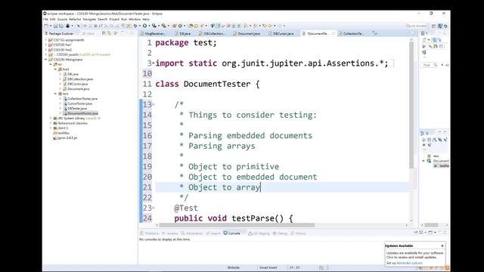The height and width of the screenshot is (272, 484).
Task: Collapse the test package node
Action: click(55, 94)
